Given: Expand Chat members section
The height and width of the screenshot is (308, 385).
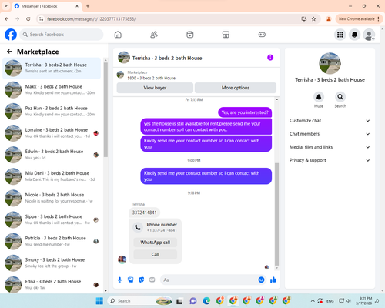Looking at the screenshot, I should [330, 134].
